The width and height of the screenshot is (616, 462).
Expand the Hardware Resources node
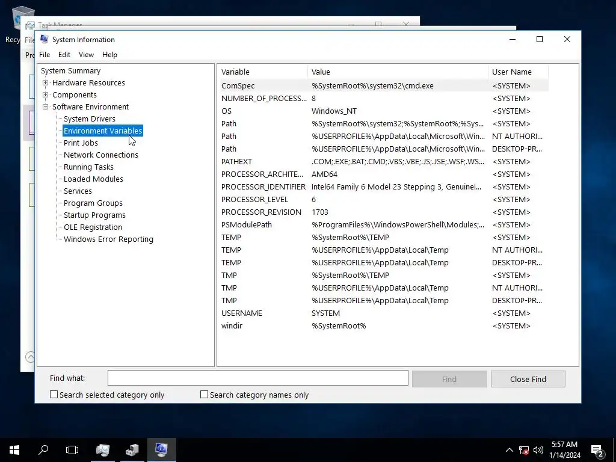(x=46, y=82)
